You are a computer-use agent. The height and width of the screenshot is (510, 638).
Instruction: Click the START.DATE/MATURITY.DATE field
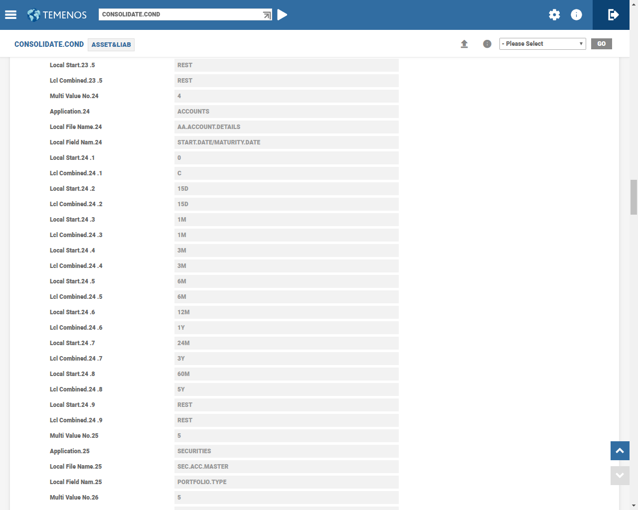click(x=286, y=142)
